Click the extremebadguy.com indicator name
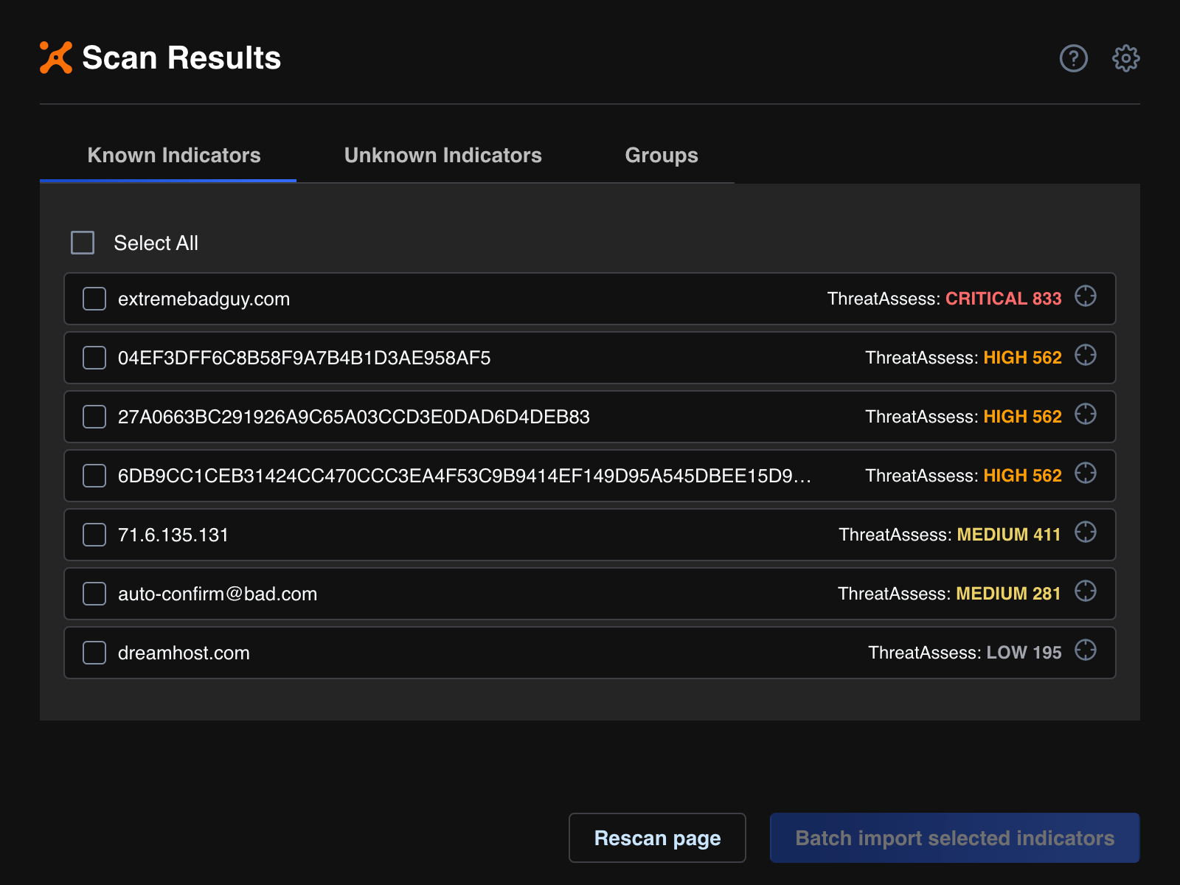1180x885 pixels. (x=204, y=299)
